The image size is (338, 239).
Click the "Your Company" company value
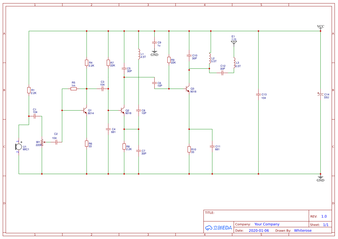(267, 224)
